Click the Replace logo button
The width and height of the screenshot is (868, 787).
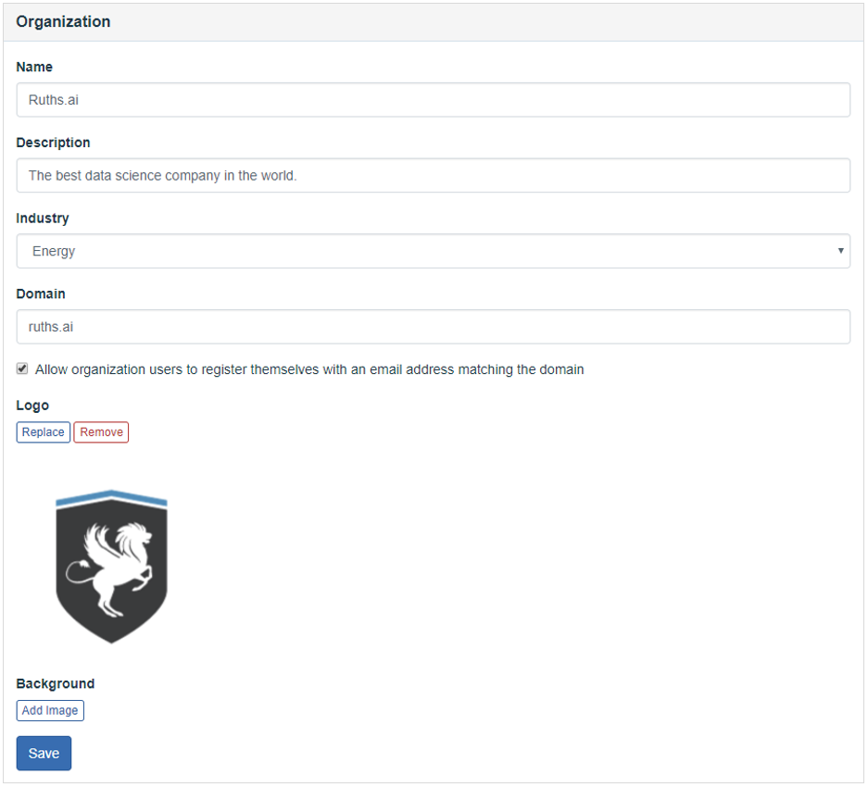click(x=44, y=432)
